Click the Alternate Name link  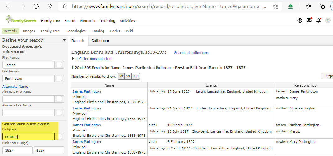[15, 87]
